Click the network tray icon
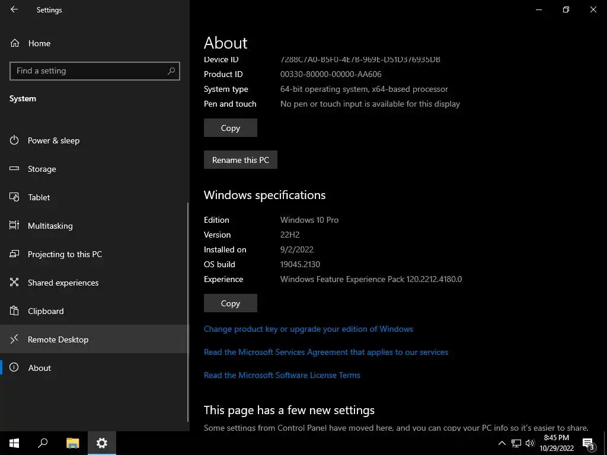Screen dimensions: 607x455 pyautogui.click(x=516, y=443)
